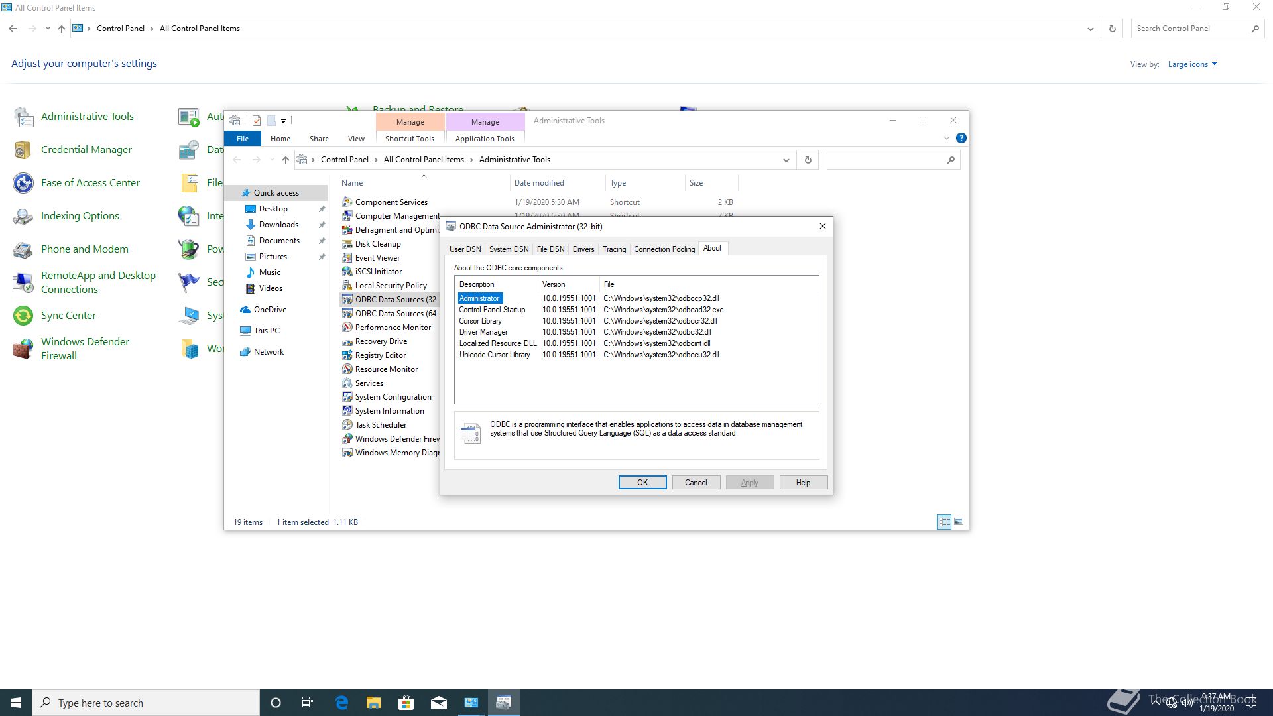1273x716 pixels.
Task: Open File menu in Administrative Tools
Action: point(243,139)
